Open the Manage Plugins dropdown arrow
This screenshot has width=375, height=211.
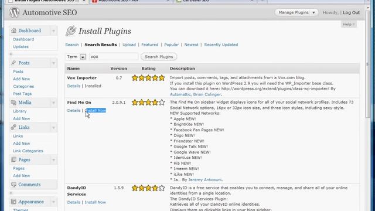[313, 12]
